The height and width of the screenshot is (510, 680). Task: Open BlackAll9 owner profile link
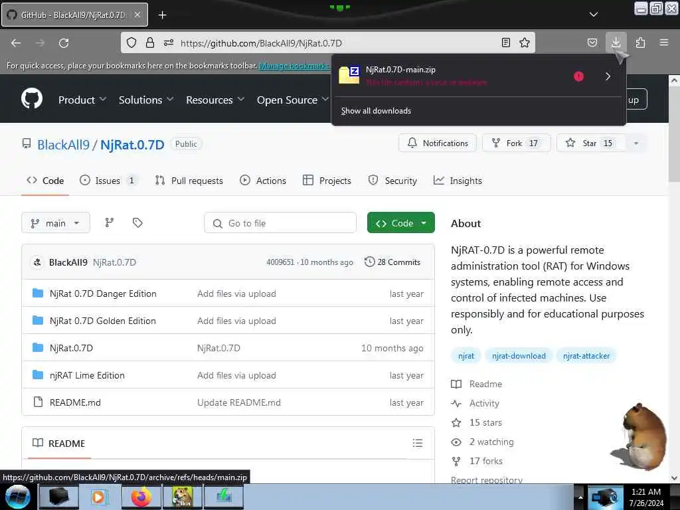pyautogui.click(x=63, y=144)
